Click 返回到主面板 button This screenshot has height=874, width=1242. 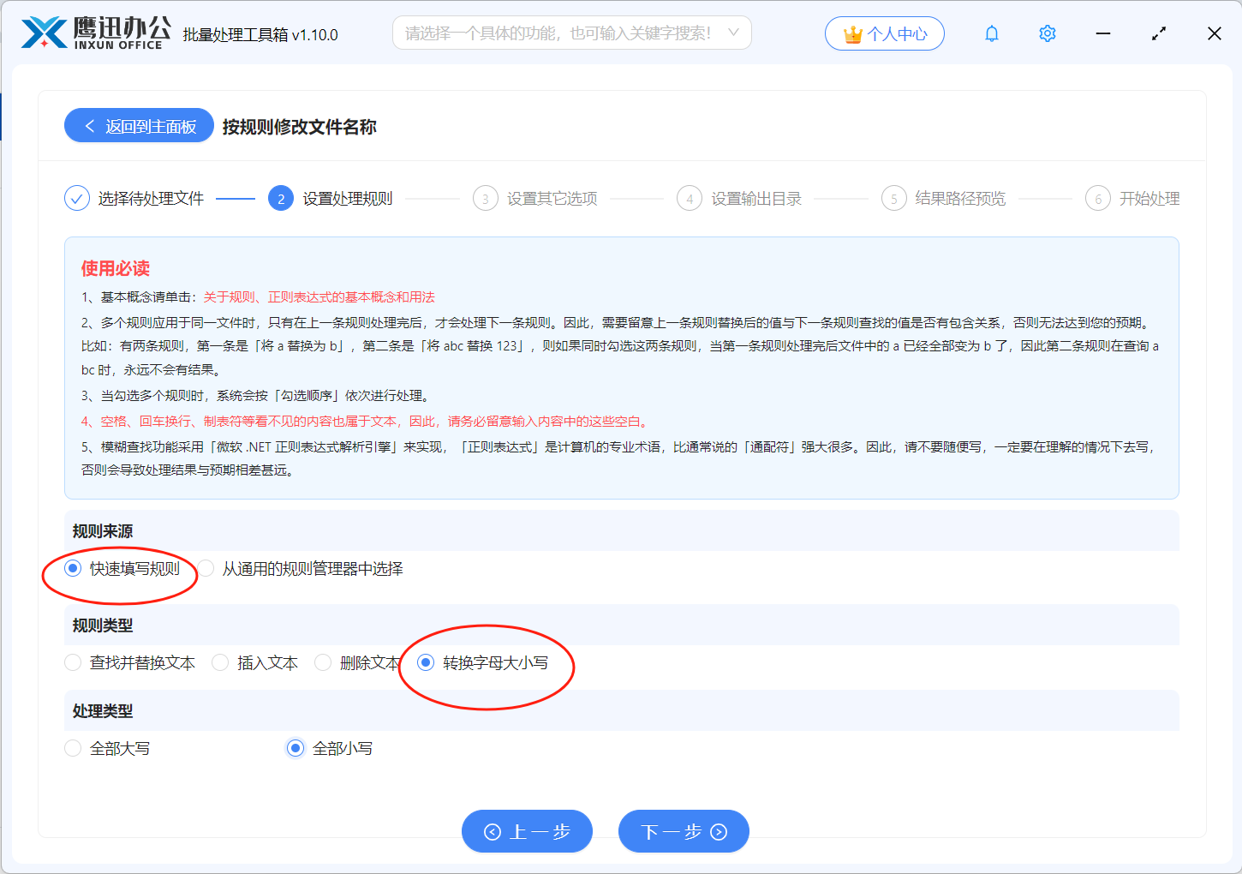(139, 126)
